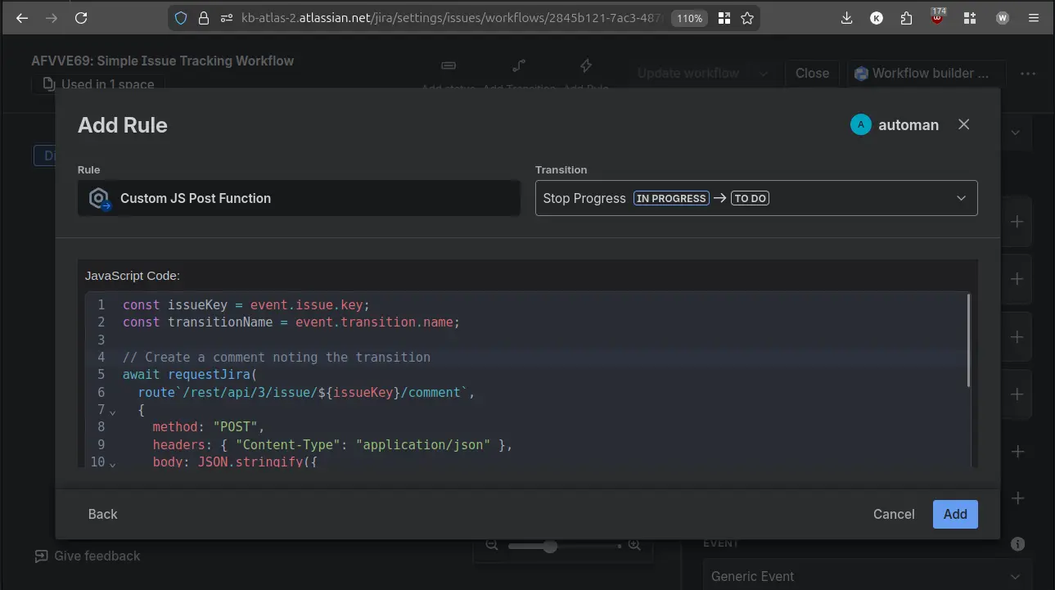Open the Transition dropdown
1055x590 pixels.
(755, 198)
